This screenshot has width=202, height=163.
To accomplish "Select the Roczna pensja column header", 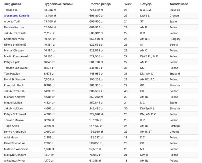I will pyautogui.click(x=100, y=4).
